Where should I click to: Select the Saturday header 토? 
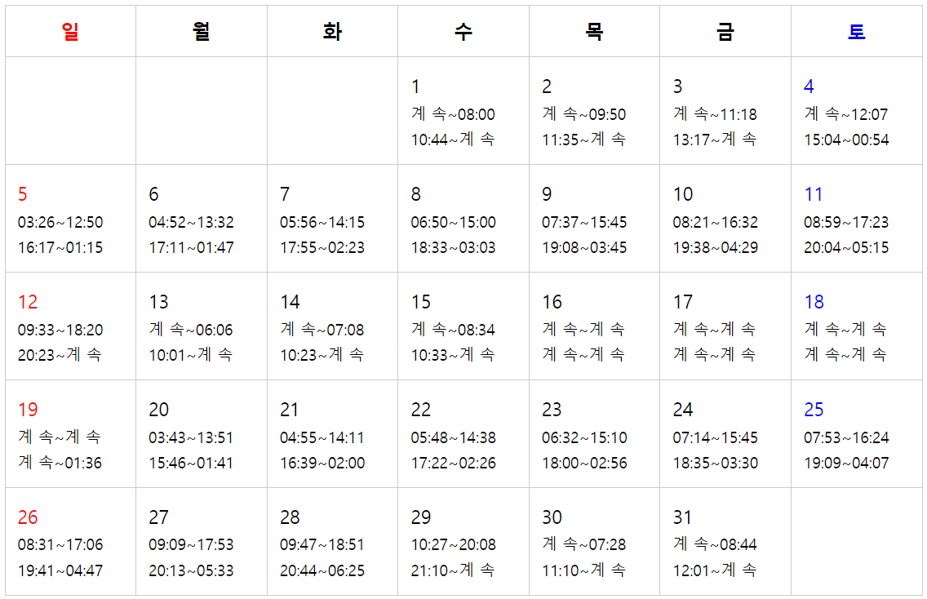[x=857, y=31]
